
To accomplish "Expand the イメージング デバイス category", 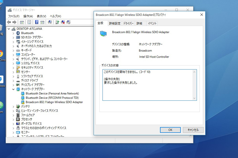I will [13, 42].
